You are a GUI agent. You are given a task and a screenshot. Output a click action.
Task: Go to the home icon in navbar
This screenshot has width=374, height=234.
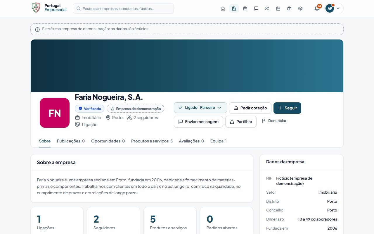tap(223, 8)
